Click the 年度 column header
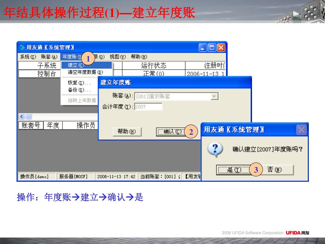The image size is (325, 244). click(53, 125)
